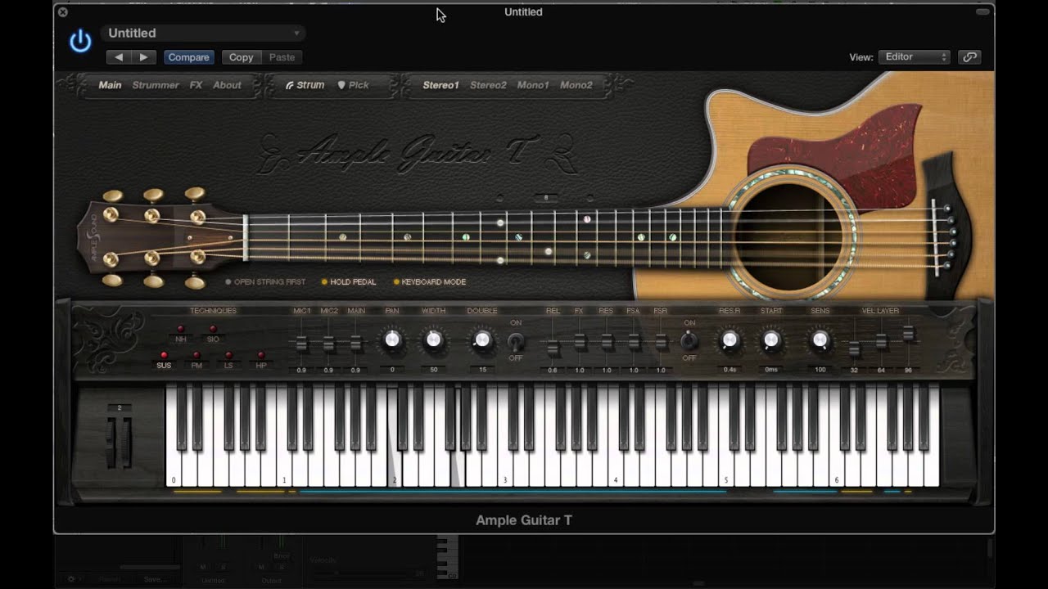
Task: Select Stereo2 mic mode
Action: [488, 85]
